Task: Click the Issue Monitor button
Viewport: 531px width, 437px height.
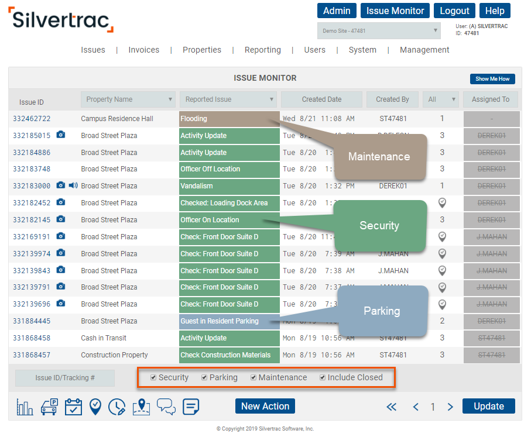Action: 395,11
